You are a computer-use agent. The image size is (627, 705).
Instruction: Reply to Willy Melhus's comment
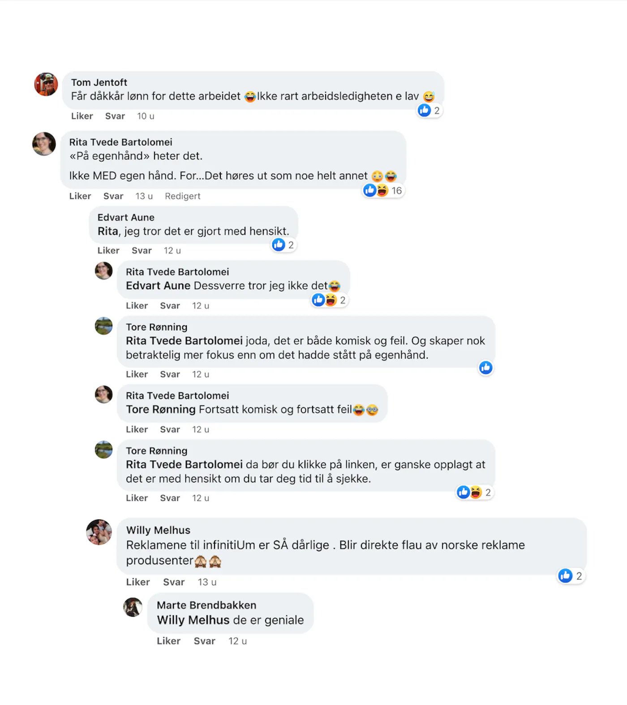tap(174, 582)
